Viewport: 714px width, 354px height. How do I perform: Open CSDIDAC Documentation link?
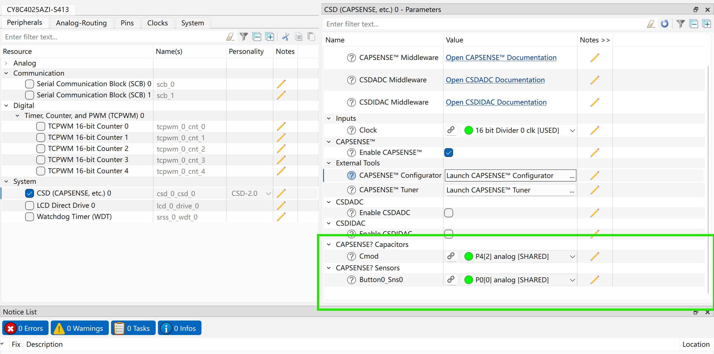click(496, 102)
